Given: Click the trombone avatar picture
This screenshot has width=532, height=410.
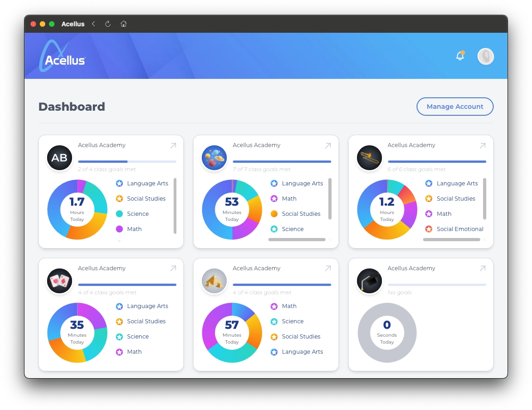Looking at the screenshot, I should point(369,158).
